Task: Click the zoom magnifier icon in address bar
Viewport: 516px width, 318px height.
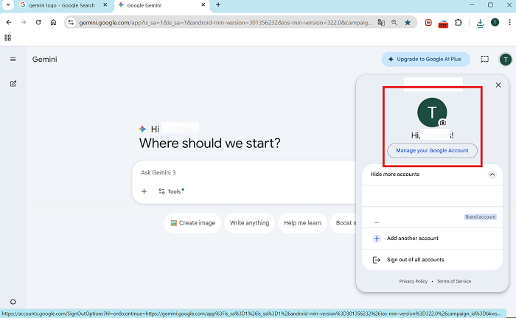Action: click(x=394, y=22)
